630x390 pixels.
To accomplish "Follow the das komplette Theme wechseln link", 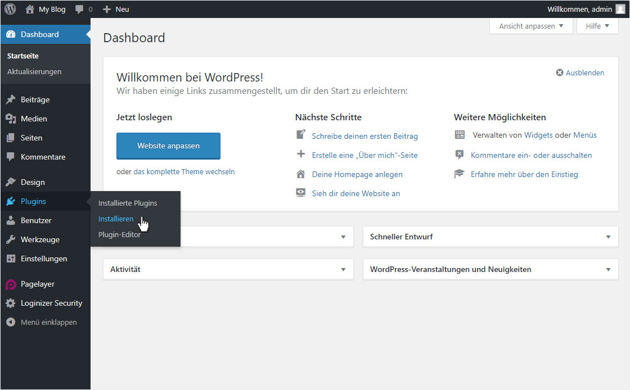I will point(184,171).
